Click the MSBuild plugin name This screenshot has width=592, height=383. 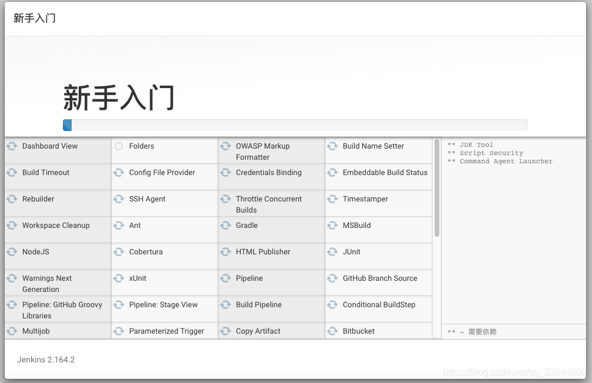coord(357,226)
